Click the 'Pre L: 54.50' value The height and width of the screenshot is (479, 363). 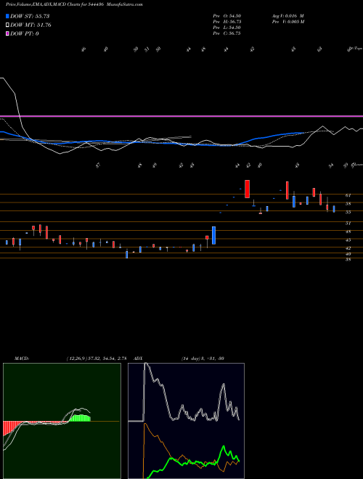pyautogui.click(x=227, y=28)
